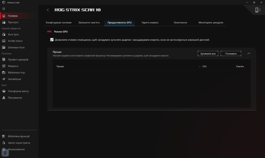Open the Гарячі клавіші tab
Viewport: 265px width, 158px height.
[x=150, y=23]
